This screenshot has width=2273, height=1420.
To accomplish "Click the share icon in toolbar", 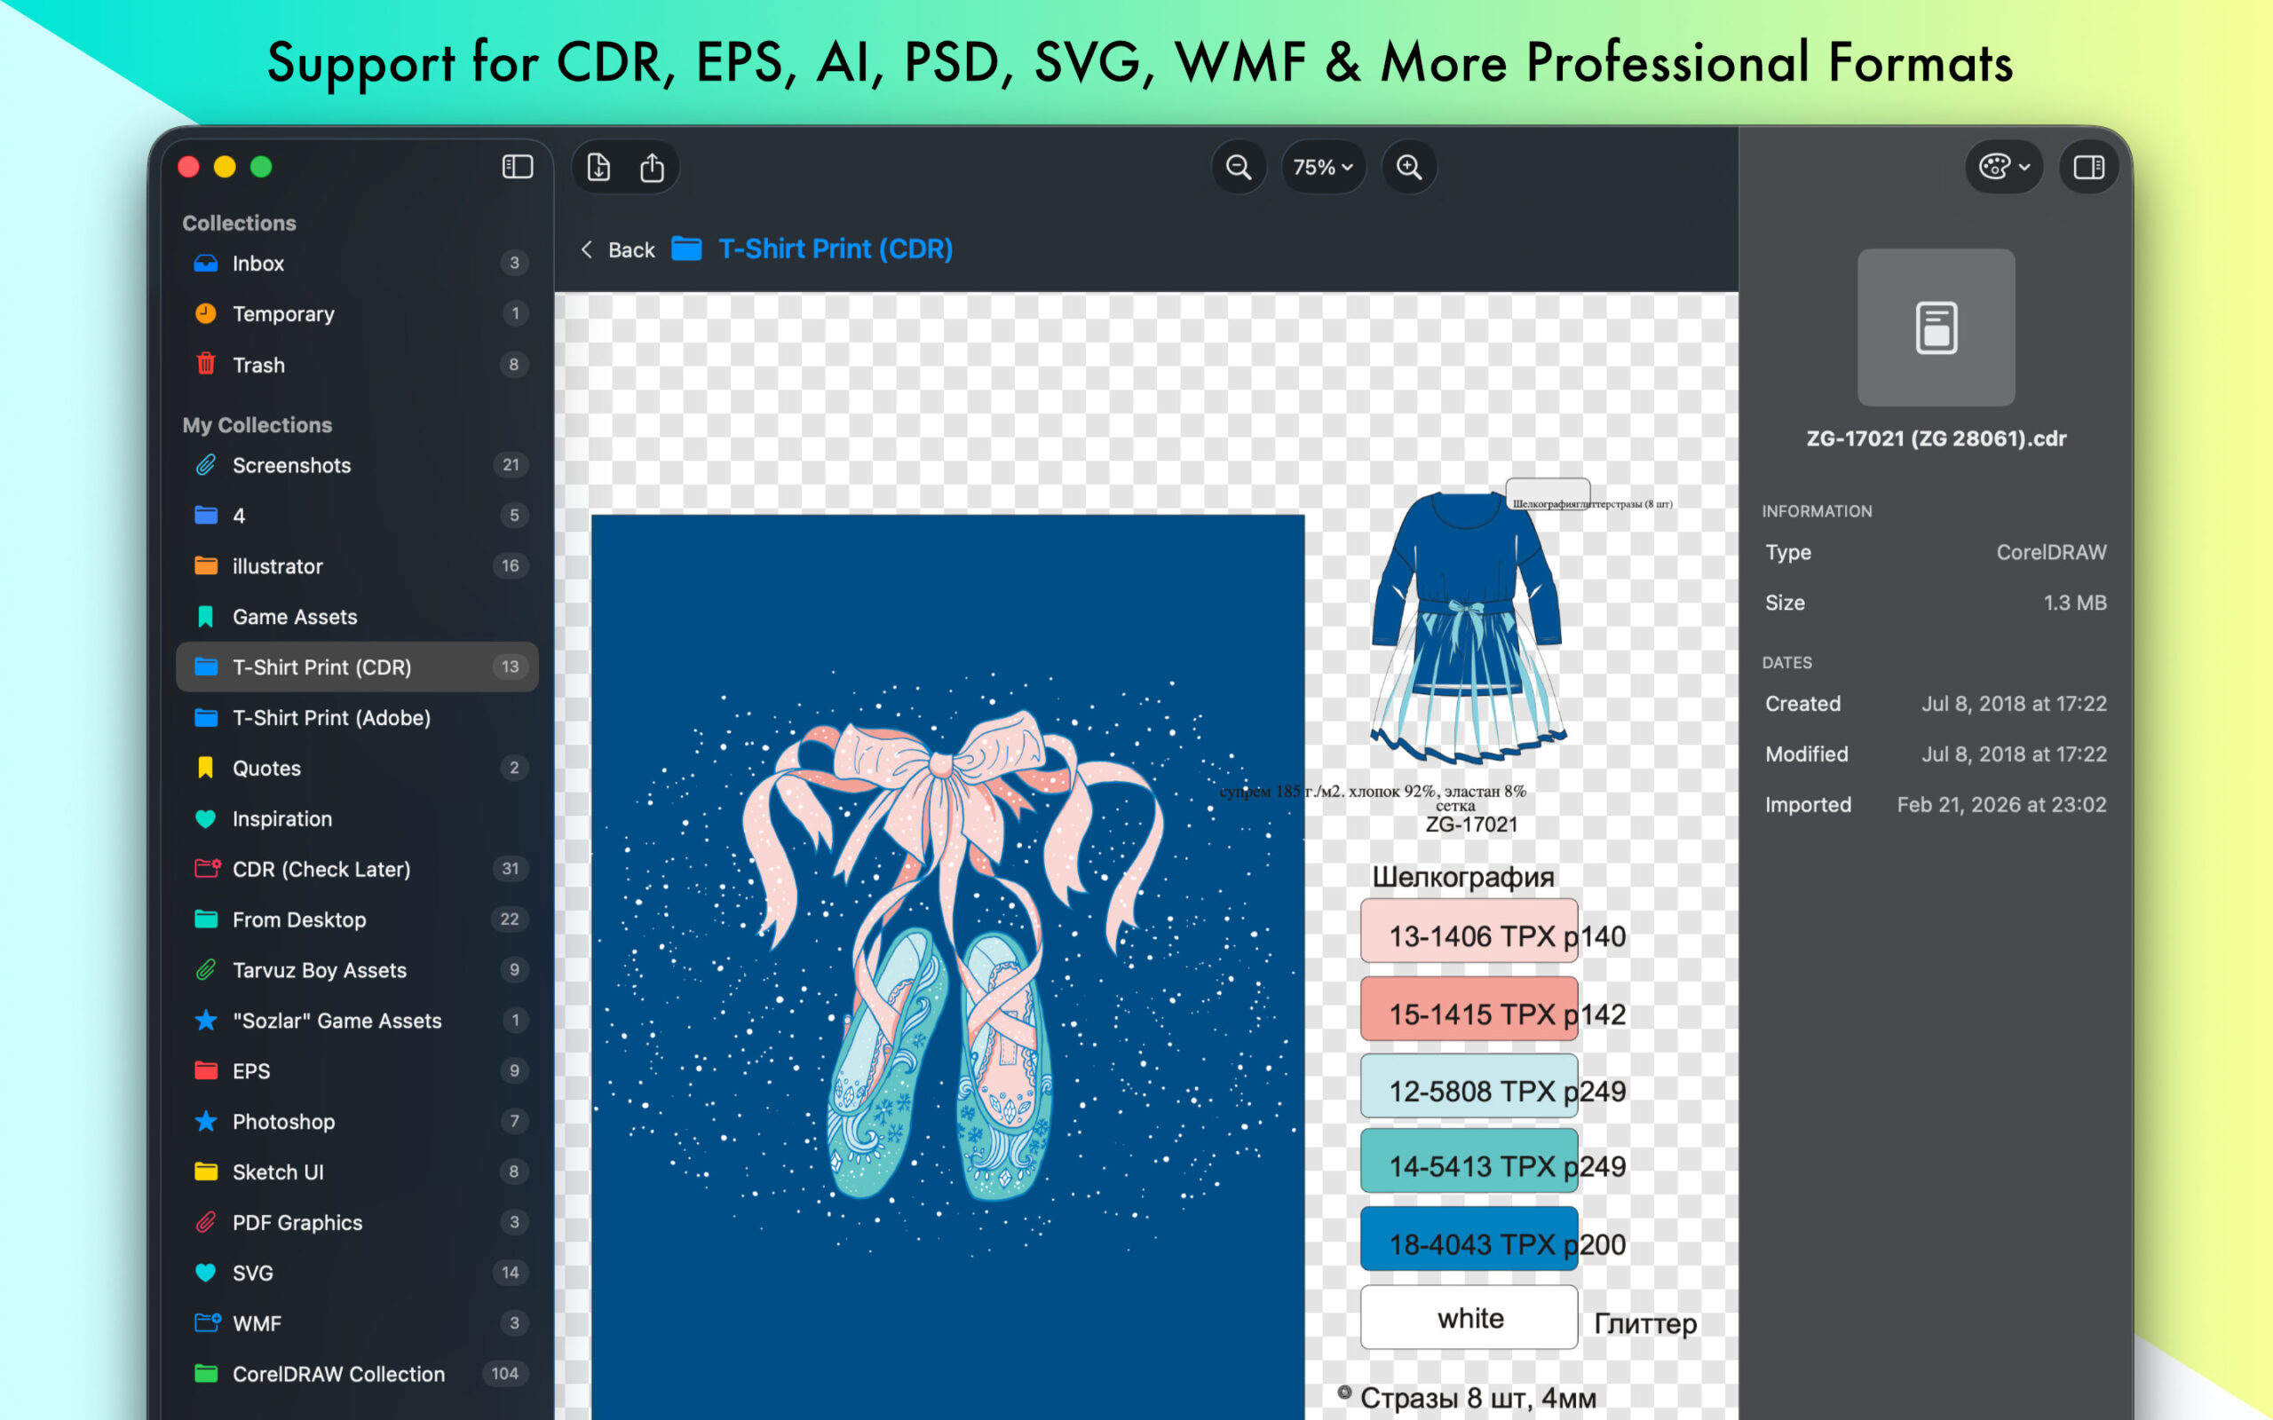I will (x=652, y=167).
